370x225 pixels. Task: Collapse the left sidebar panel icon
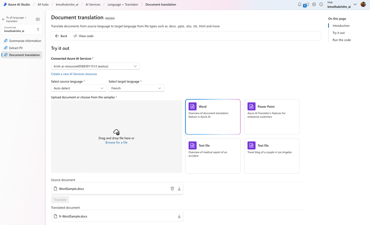(38, 19)
